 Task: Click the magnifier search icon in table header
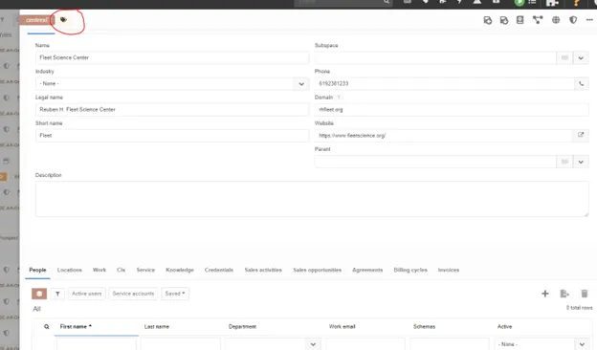[47, 326]
